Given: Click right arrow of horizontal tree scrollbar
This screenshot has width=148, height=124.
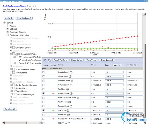Looking at the screenshot, I should [40, 123].
